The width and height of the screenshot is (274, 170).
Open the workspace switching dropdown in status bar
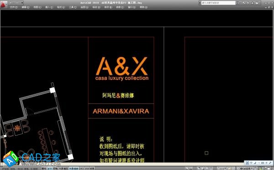pos(245,169)
